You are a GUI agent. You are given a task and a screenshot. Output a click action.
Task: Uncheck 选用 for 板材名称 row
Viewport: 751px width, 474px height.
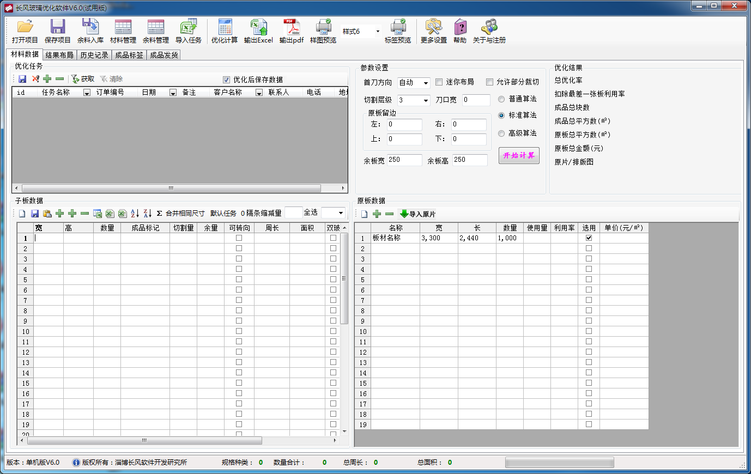click(x=589, y=238)
